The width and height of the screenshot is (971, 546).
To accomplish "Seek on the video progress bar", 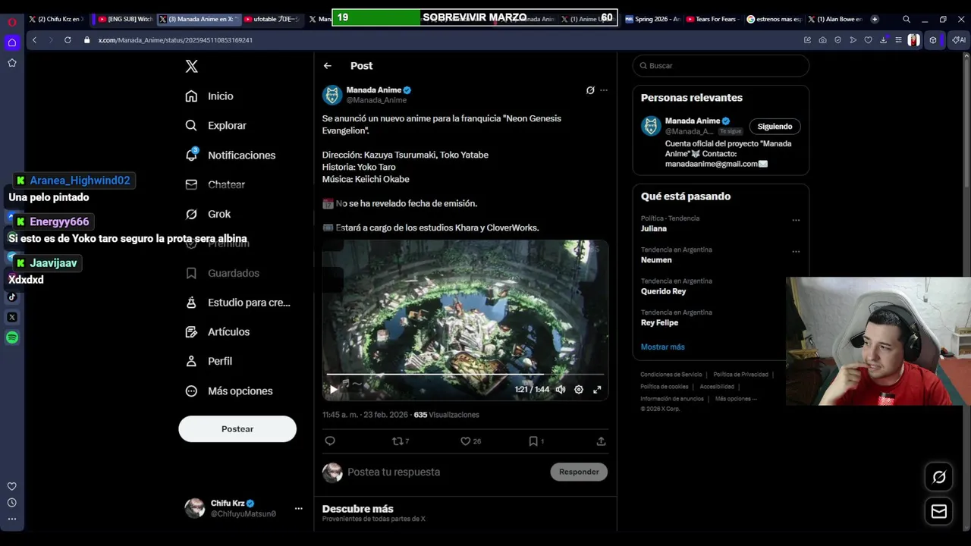I will click(x=465, y=375).
